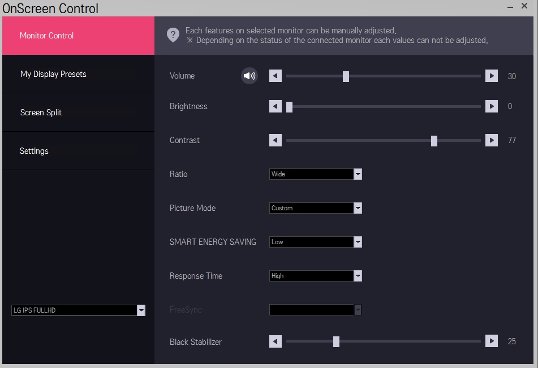Click the Brightness slider handle
The image size is (538, 368).
click(x=289, y=107)
